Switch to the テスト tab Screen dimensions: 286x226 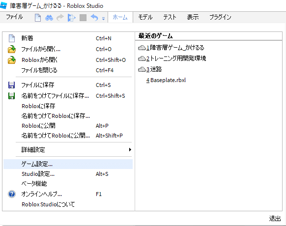[x=170, y=17]
